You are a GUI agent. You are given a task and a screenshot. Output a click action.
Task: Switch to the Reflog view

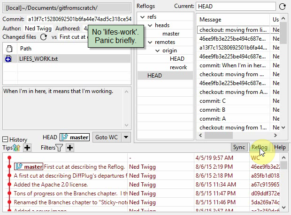point(259,147)
